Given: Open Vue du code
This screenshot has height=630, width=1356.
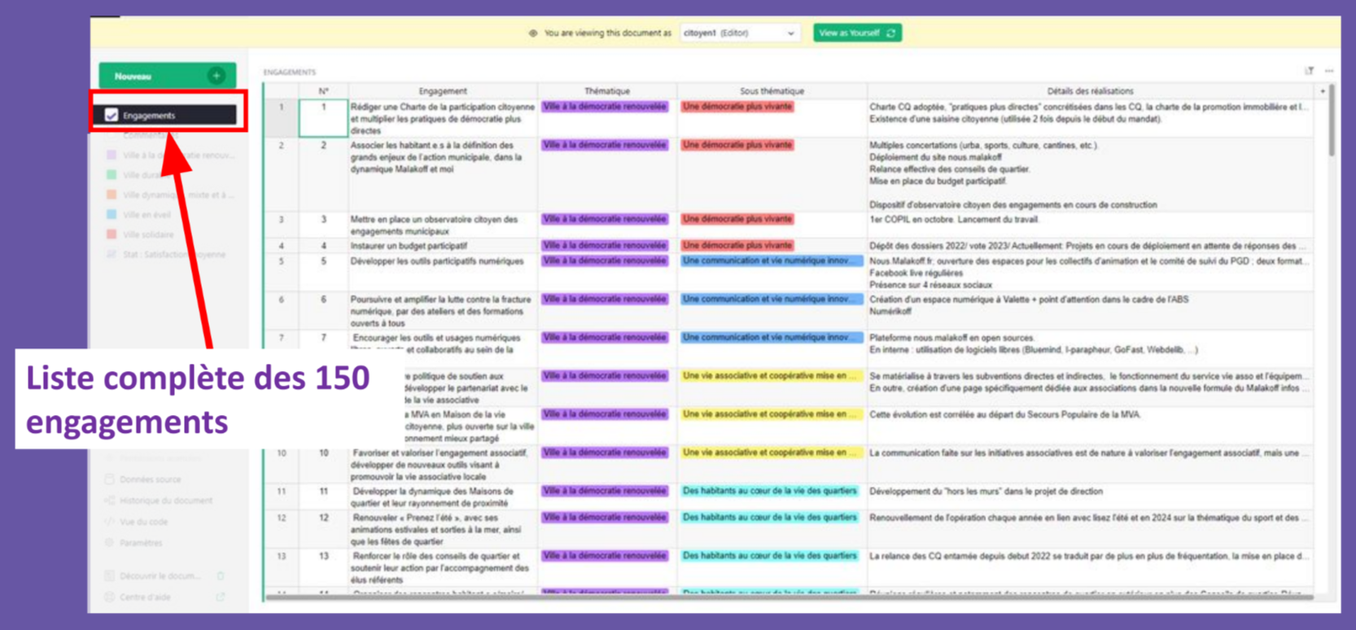Looking at the screenshot, I should (143, 522).
